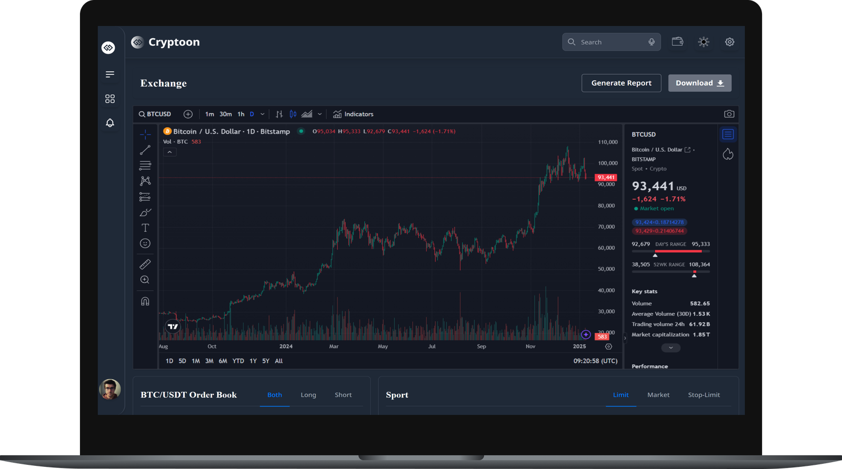Open Indicators menu
The height and width of the screenshot is (469, 842).
[353, 114]
